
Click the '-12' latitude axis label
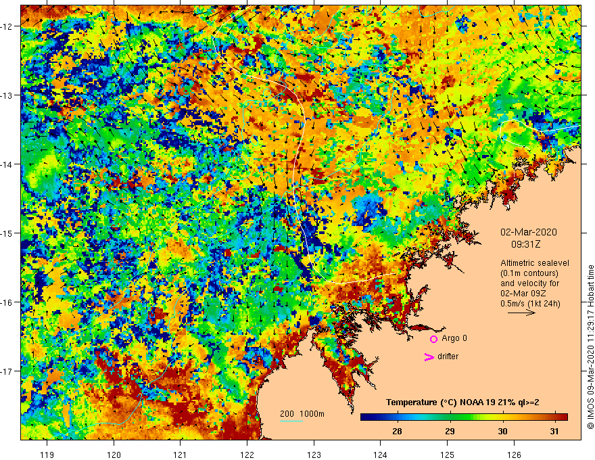pos(7,26)
